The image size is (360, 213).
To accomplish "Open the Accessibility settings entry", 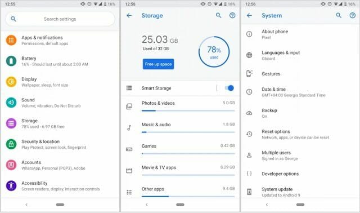I will pyautogui.click(x=60, y=186).
